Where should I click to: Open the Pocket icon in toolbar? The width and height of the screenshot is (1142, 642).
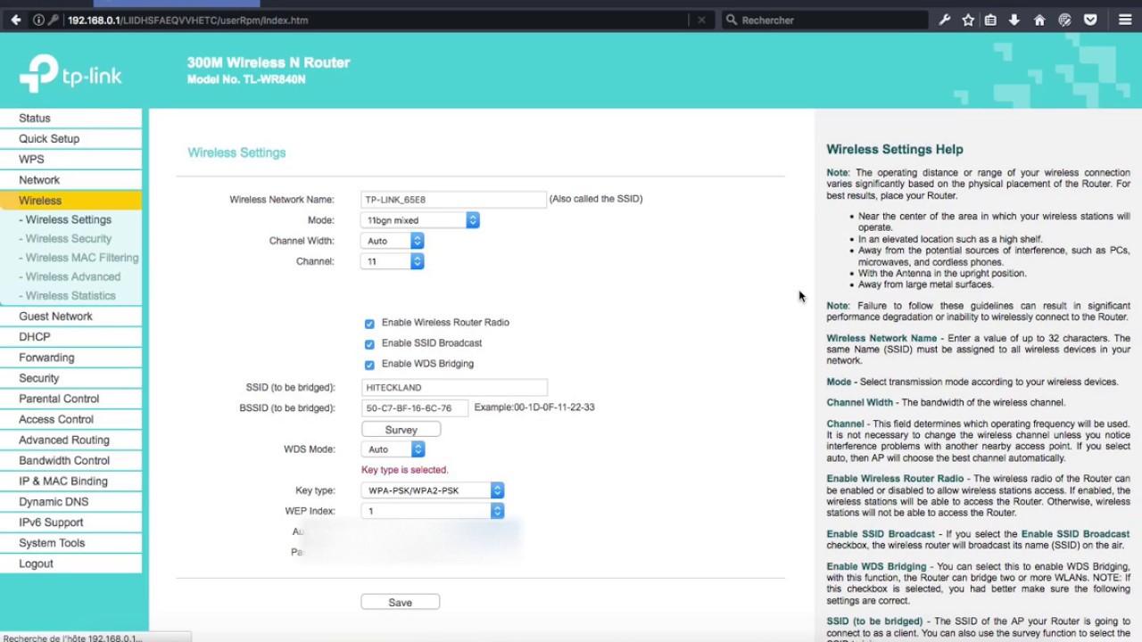coord(1090,20)
